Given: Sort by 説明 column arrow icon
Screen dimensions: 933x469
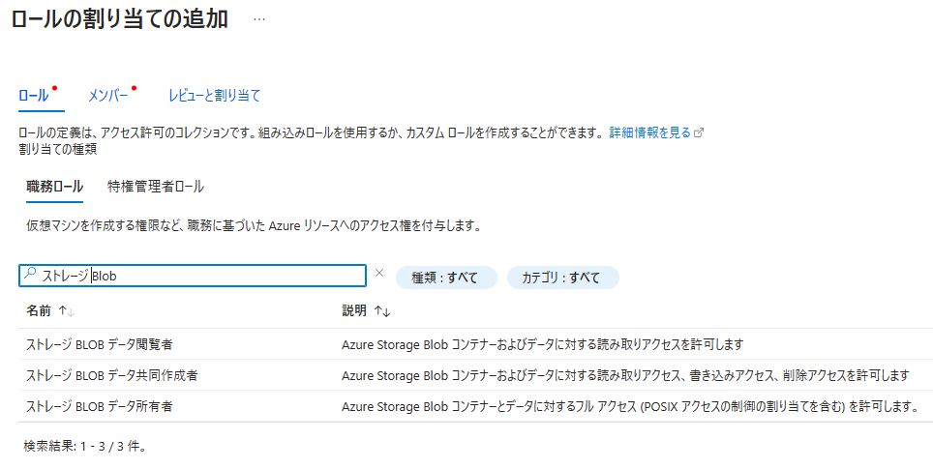Looking at the screenshot, I should tap(382, 310).
